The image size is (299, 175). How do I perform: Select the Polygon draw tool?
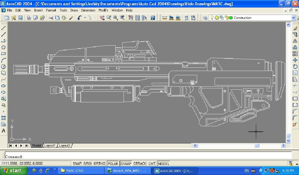(x=4, y=47)
